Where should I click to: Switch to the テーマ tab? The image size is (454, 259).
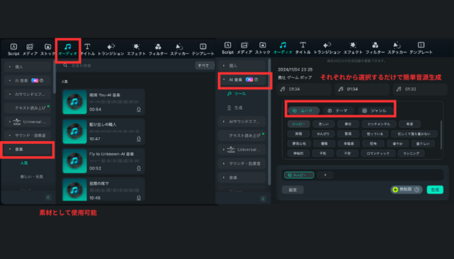(x=338, y=111)
